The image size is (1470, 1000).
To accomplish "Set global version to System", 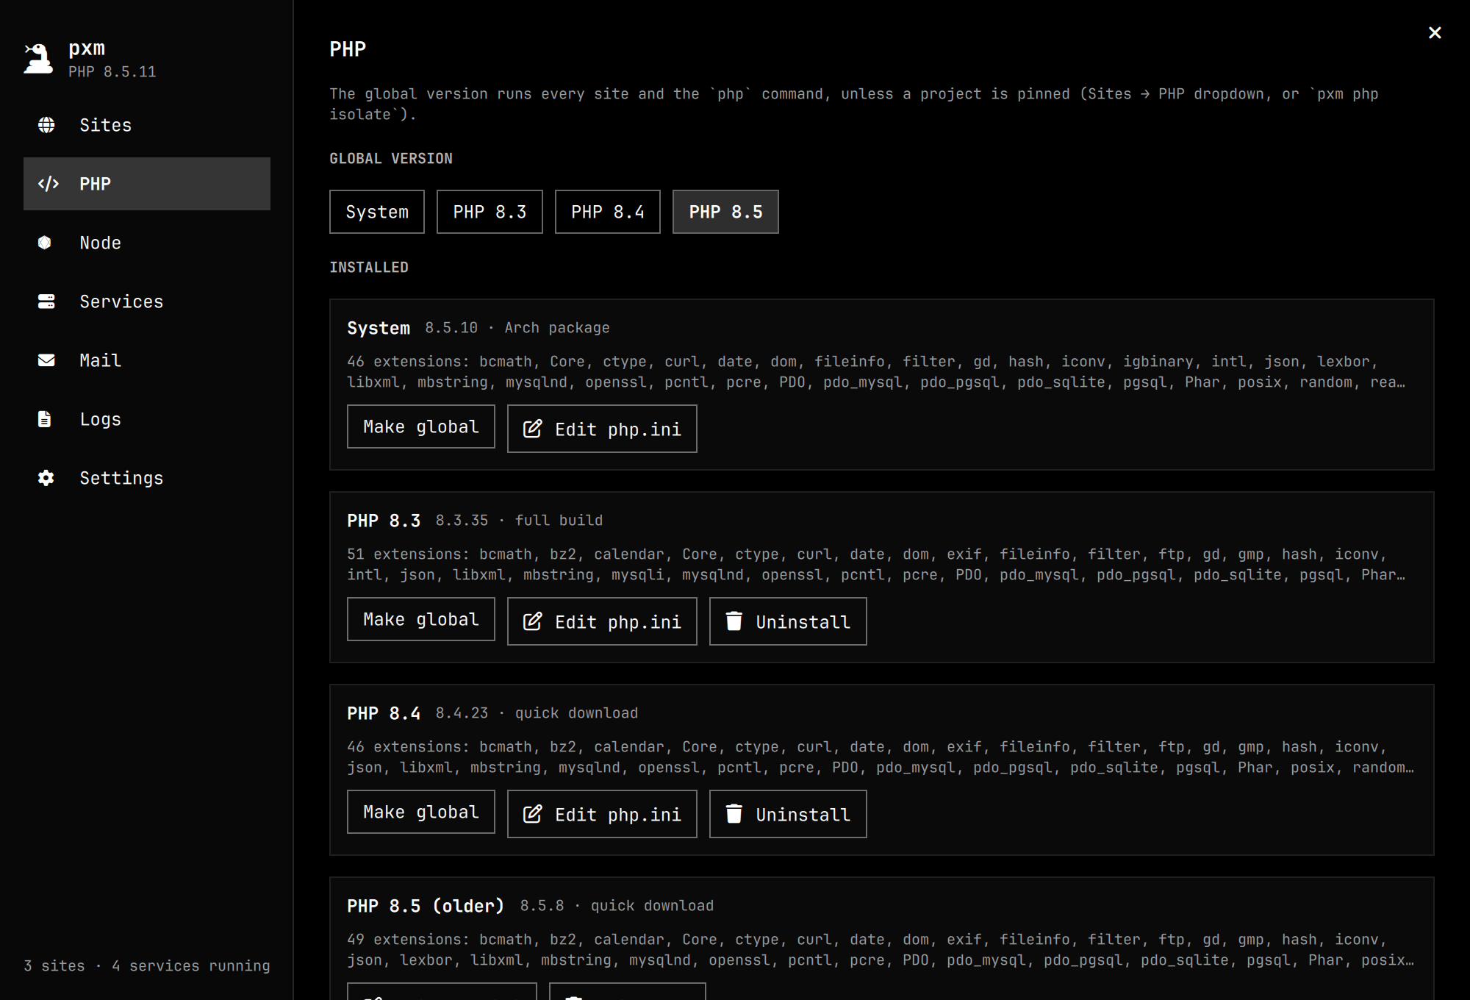I will 377,212.
